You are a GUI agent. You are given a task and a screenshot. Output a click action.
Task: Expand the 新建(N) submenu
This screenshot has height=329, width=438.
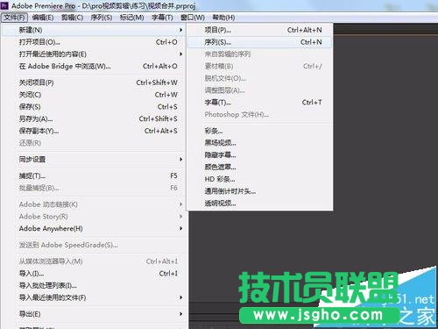coord(94,30)
